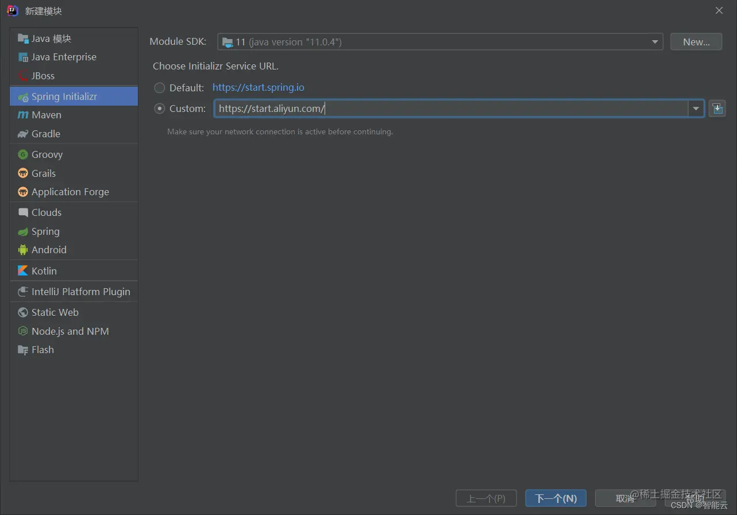Close the 新建模块 dialog
Viewport: 737px width, 515px height.
pos(719,10)
